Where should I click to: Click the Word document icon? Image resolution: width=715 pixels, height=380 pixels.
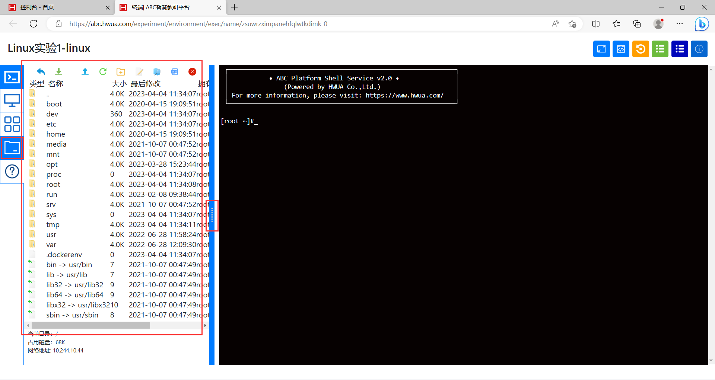(x=174, y=71)
